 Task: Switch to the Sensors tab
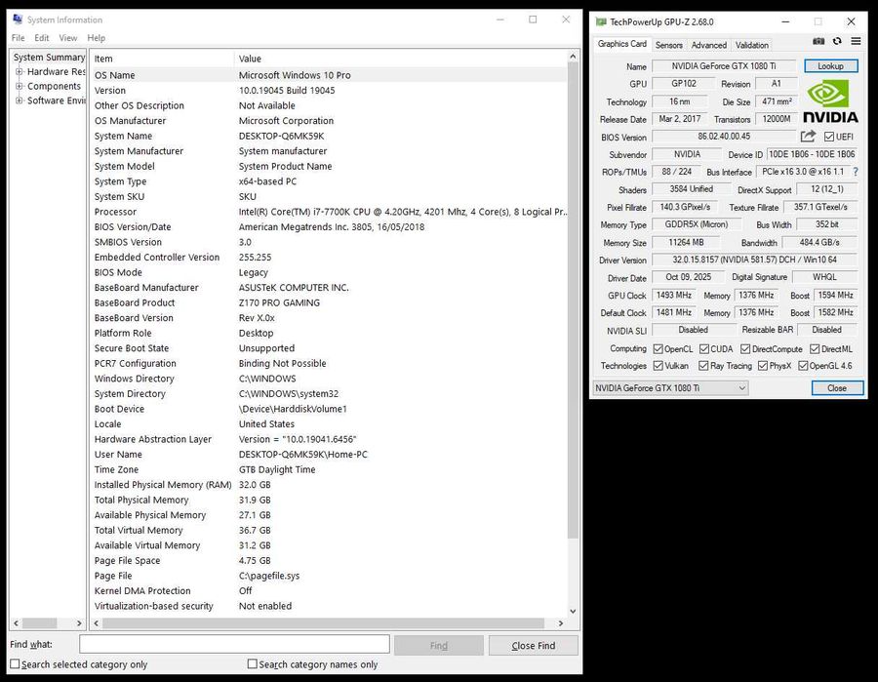click(x=668, y=45)
